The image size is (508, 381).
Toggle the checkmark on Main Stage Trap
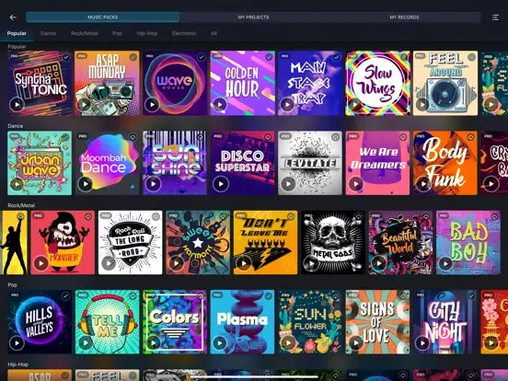click(336, 57)
